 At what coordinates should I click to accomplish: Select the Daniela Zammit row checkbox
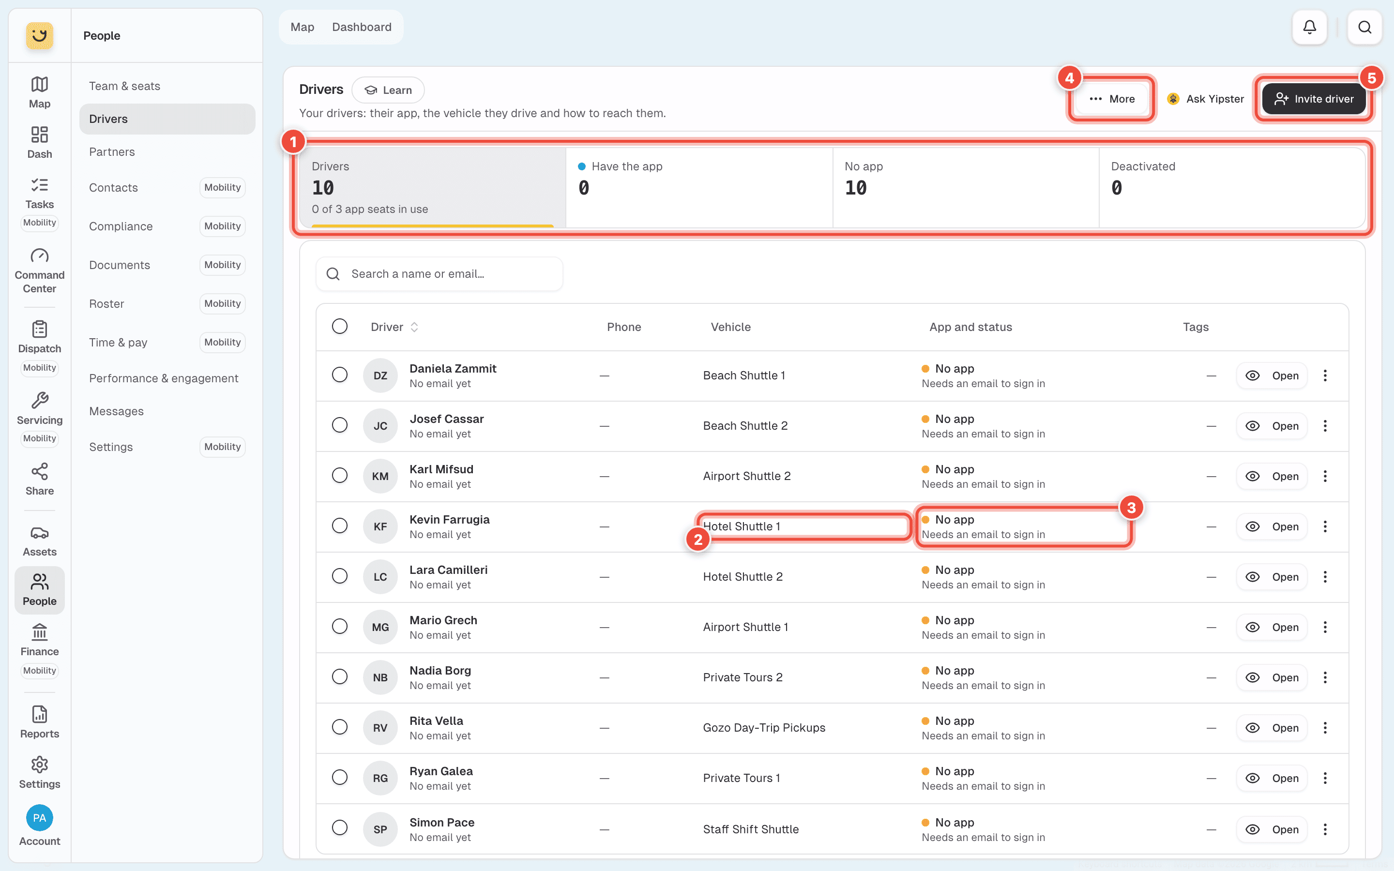click(x=340, y=375)
